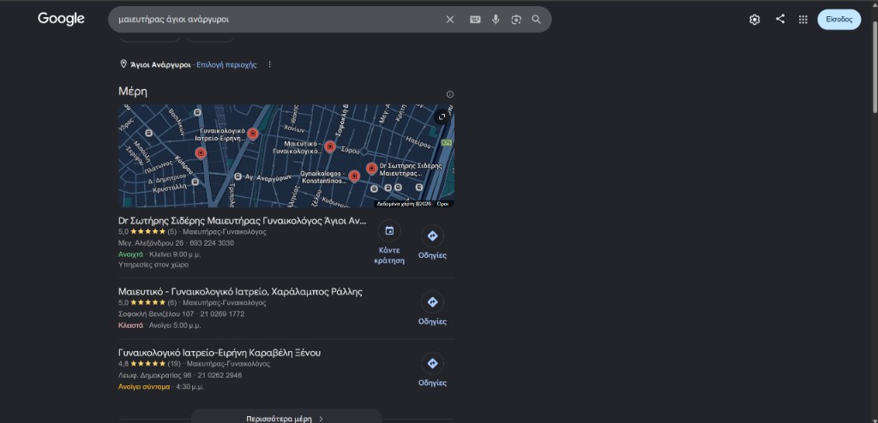Click the 5,0 rating with (5) reviews
The width and height of the screenshot is (878, 423).
(147, 232)
